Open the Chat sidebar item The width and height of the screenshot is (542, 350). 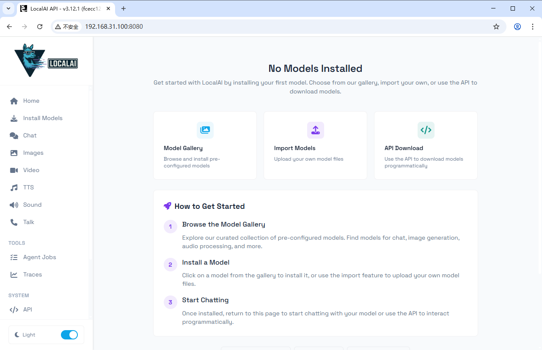[x=47, y=136]
